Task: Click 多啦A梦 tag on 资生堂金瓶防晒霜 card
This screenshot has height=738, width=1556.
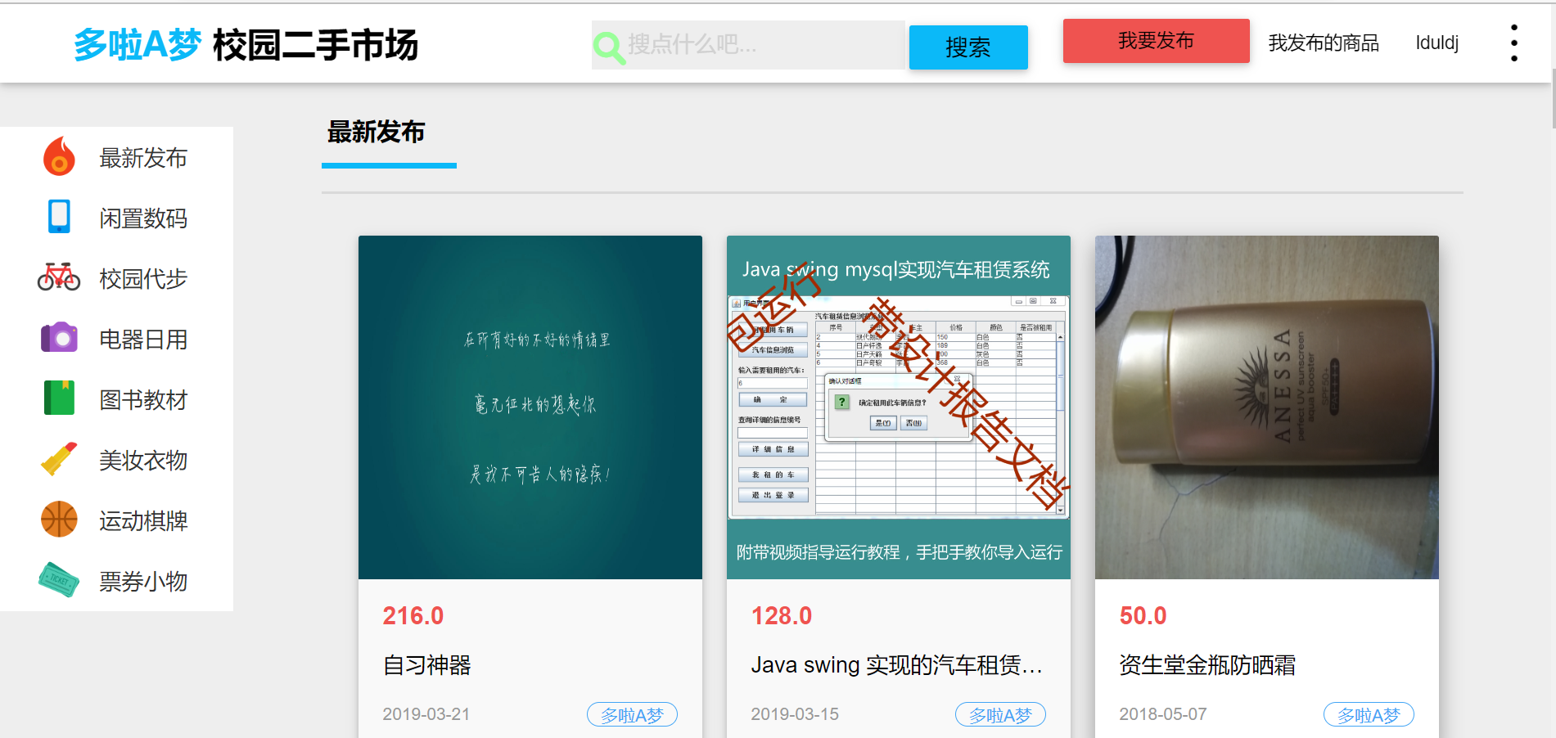Action: [1369, 714]
